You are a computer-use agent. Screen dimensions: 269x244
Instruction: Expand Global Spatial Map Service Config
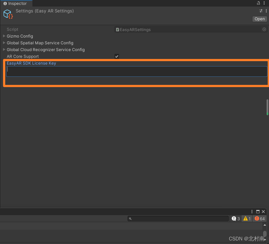tap(4, 43)
